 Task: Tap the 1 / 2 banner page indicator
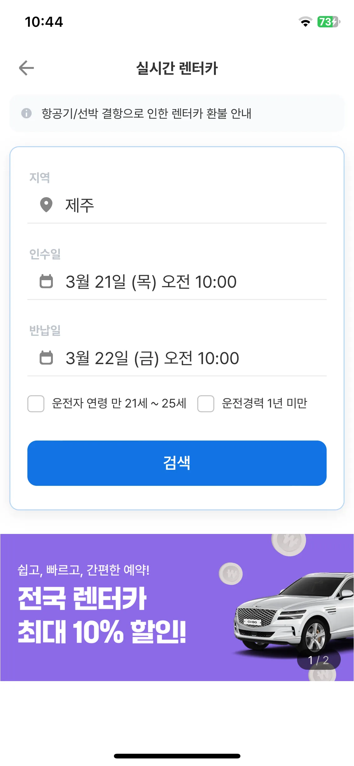pos(318,660)
